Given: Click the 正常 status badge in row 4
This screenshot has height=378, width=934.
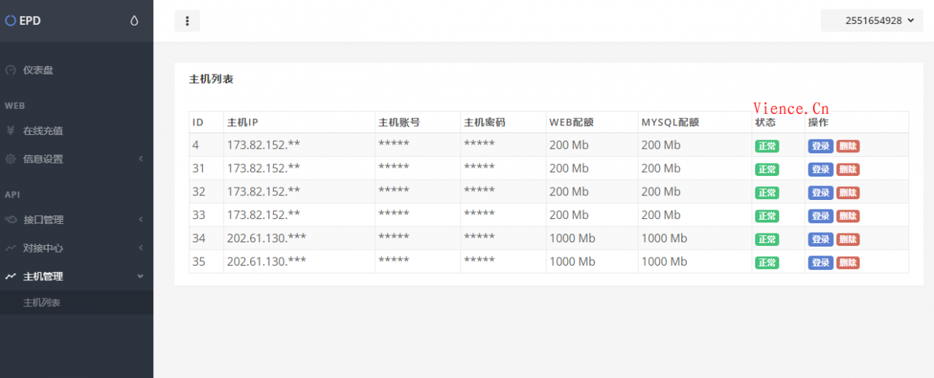Looking at the screenshot, I should [767, 146].
